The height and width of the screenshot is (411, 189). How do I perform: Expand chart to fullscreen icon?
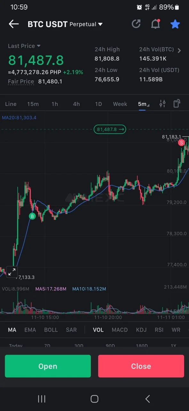(12, 272)
